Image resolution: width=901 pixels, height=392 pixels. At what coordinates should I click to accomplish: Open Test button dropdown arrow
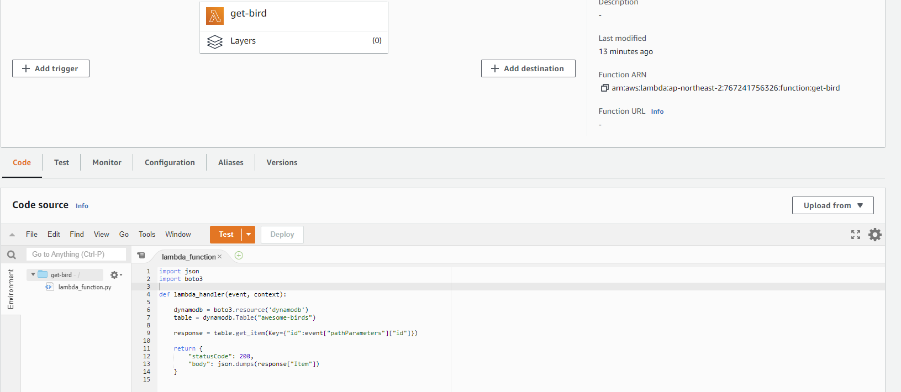249,235
